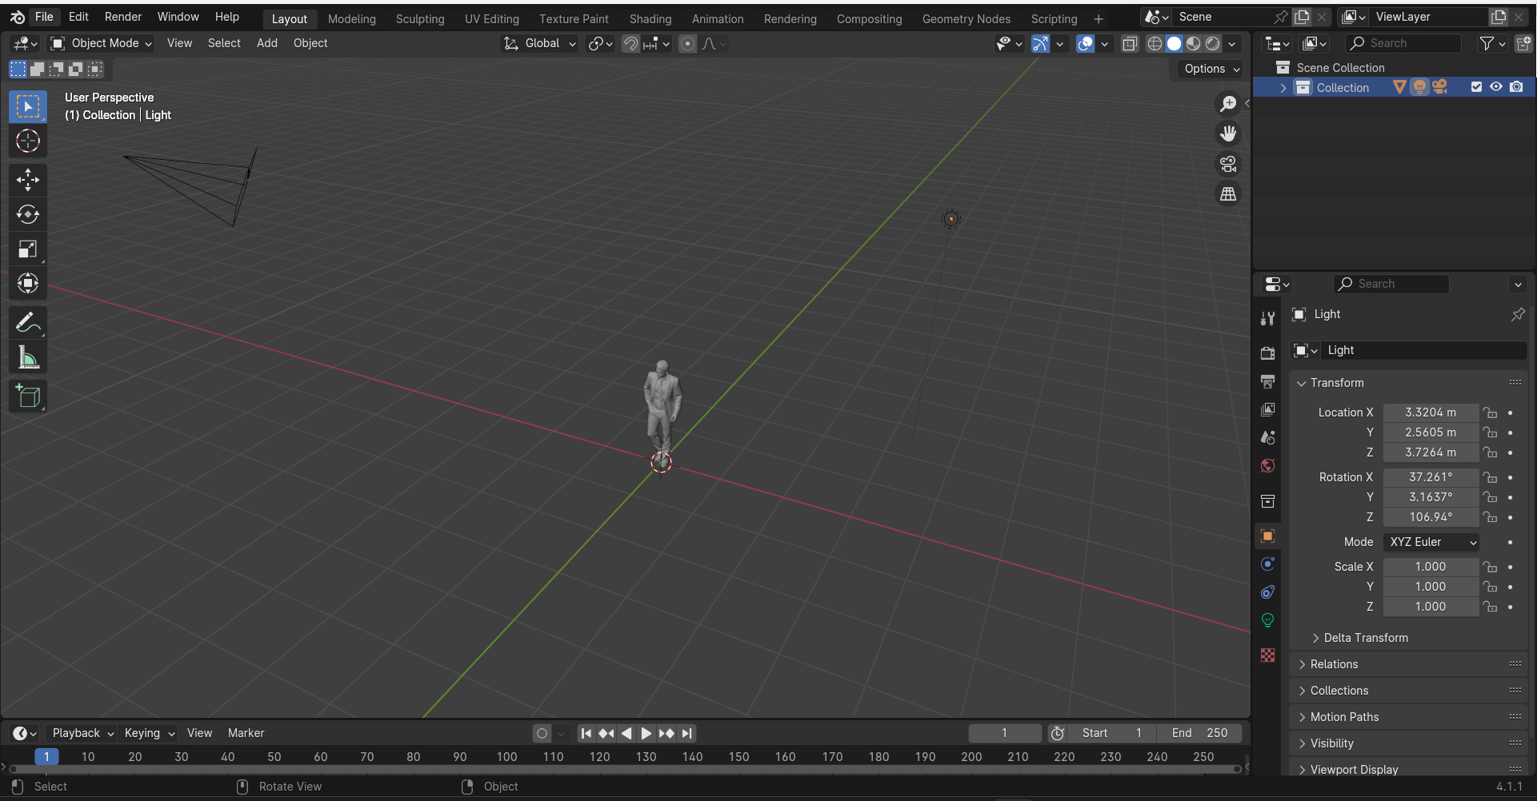Select the Move tool in the viewport toolbar

[x=28, y=180]
